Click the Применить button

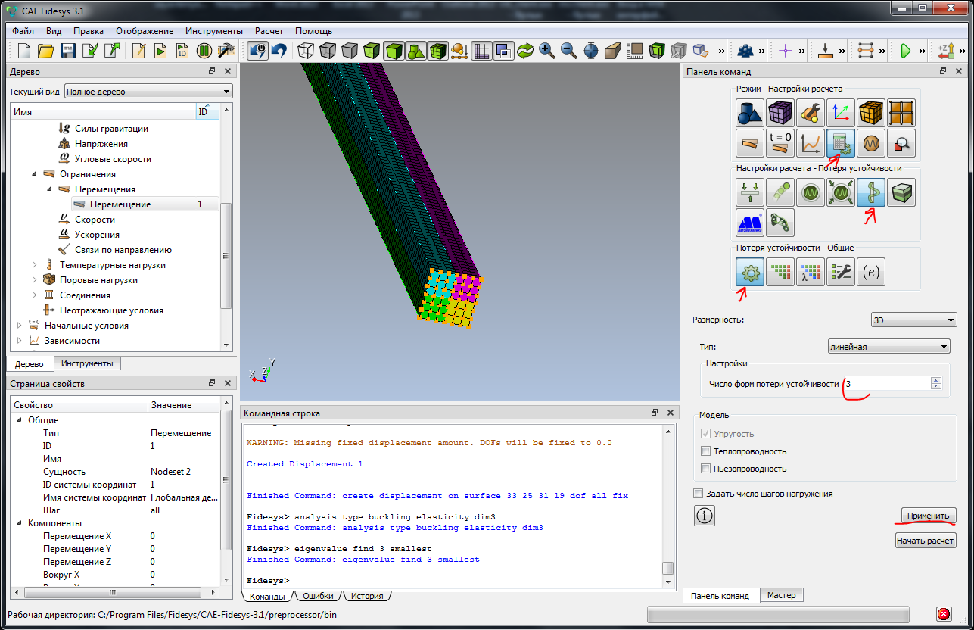tap(928, 516)
